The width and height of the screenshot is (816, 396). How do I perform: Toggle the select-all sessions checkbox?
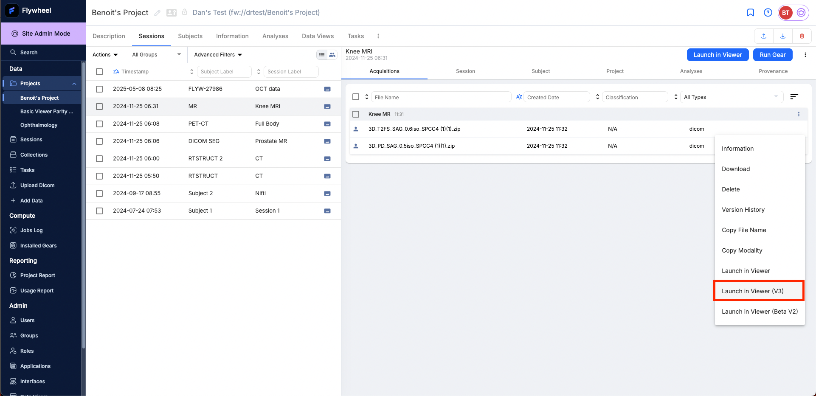99,72
